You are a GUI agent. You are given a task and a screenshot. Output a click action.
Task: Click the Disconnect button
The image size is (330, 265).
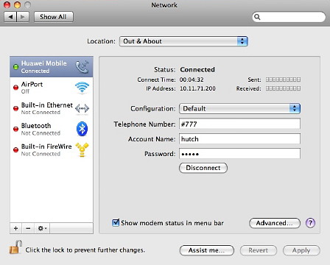[x=203, y=168]
